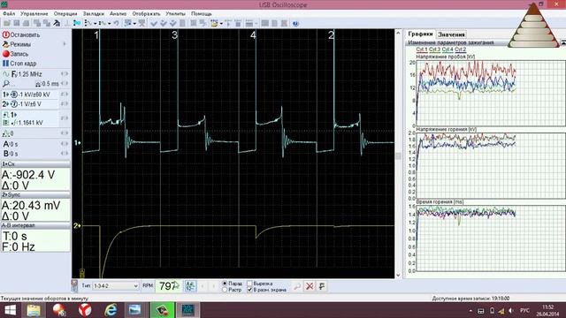Click the RPM value 797 field
The height and width of the screenshot is (318, 566).
[168, 286]
